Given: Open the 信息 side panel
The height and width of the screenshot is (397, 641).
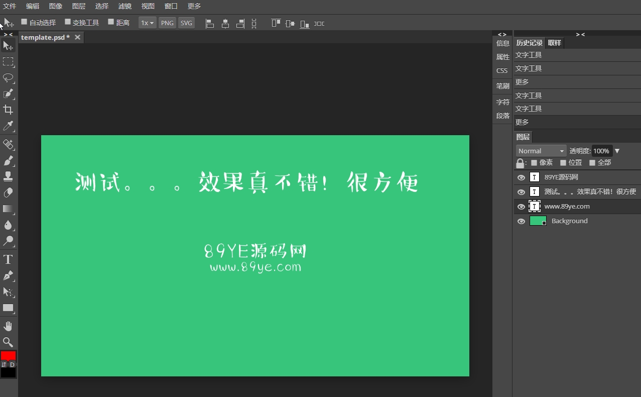Looking at the screenshot, I should pos(502,43).
